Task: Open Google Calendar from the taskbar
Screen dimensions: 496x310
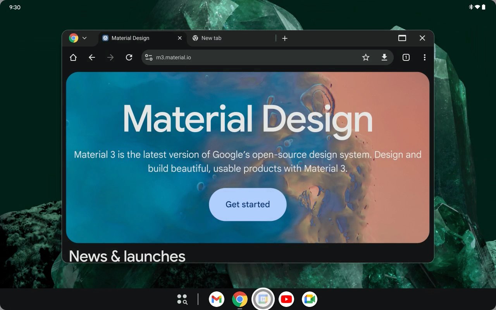Action: pos(263,299)
